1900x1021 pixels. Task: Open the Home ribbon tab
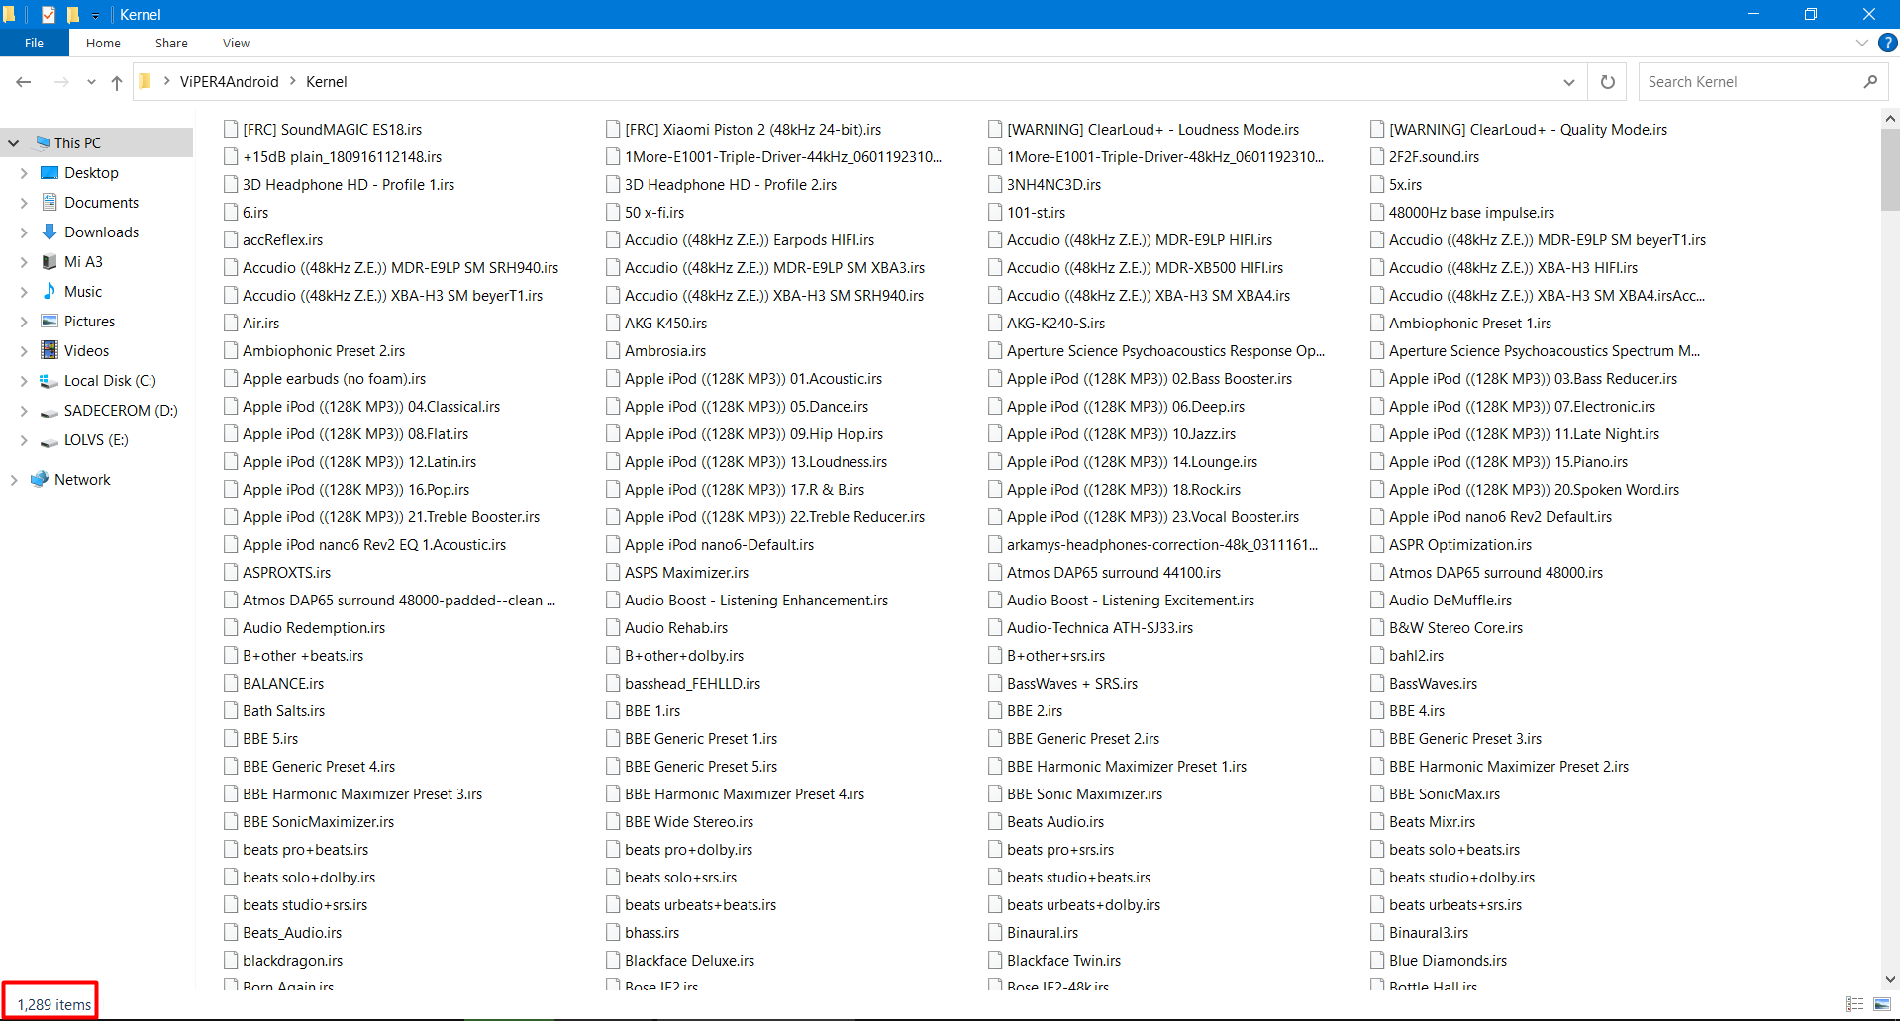coord(103,43)
